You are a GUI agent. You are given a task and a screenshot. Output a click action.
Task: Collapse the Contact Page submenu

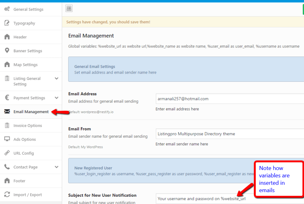pos(57,167)
